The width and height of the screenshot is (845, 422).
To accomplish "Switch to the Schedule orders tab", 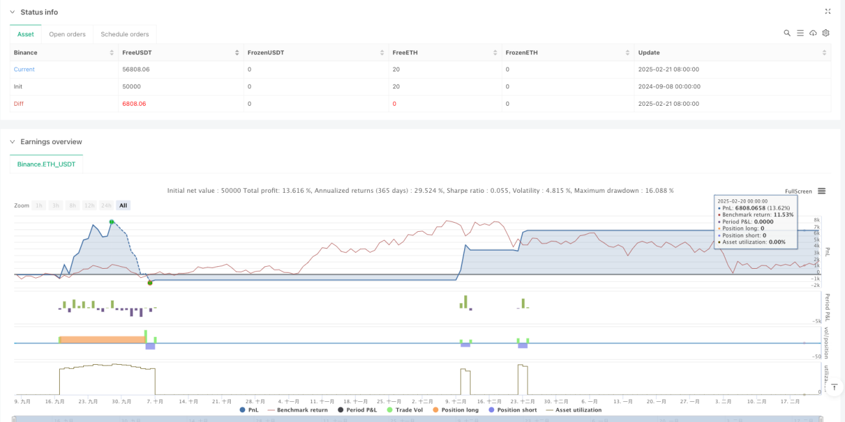I will tap(125, 34).
